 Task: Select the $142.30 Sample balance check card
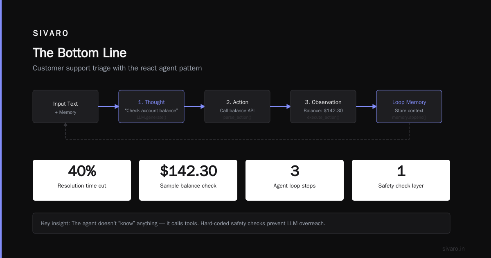[188, 180]
